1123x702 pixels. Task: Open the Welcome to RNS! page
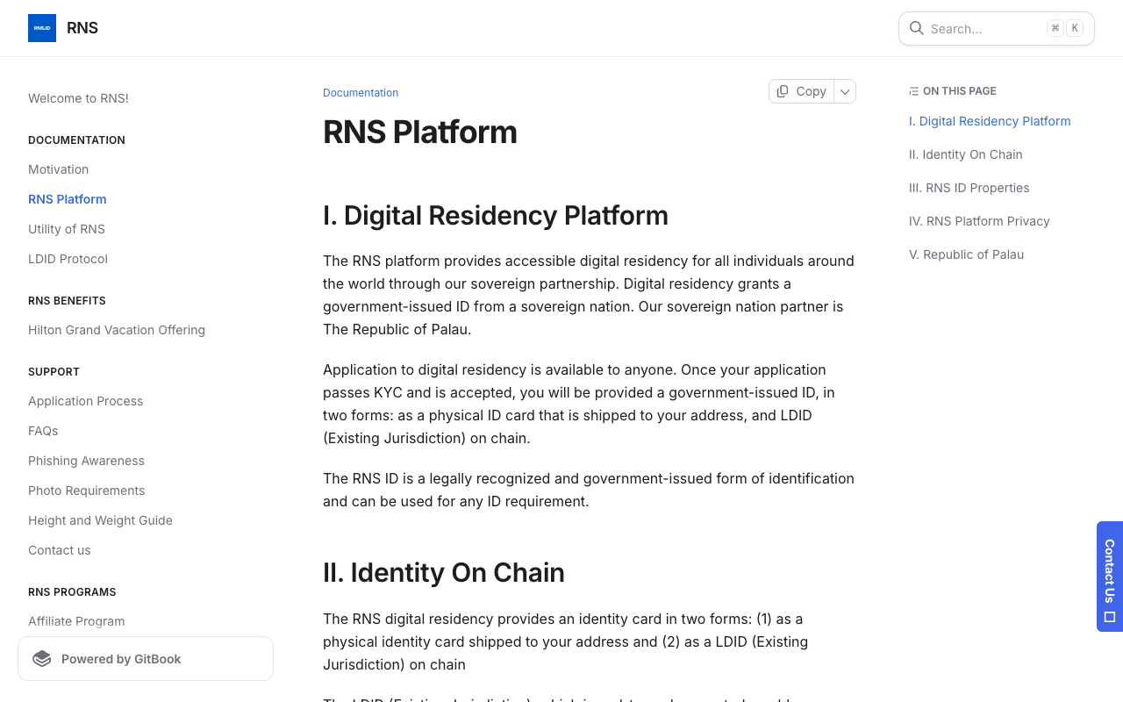(78, 98)
